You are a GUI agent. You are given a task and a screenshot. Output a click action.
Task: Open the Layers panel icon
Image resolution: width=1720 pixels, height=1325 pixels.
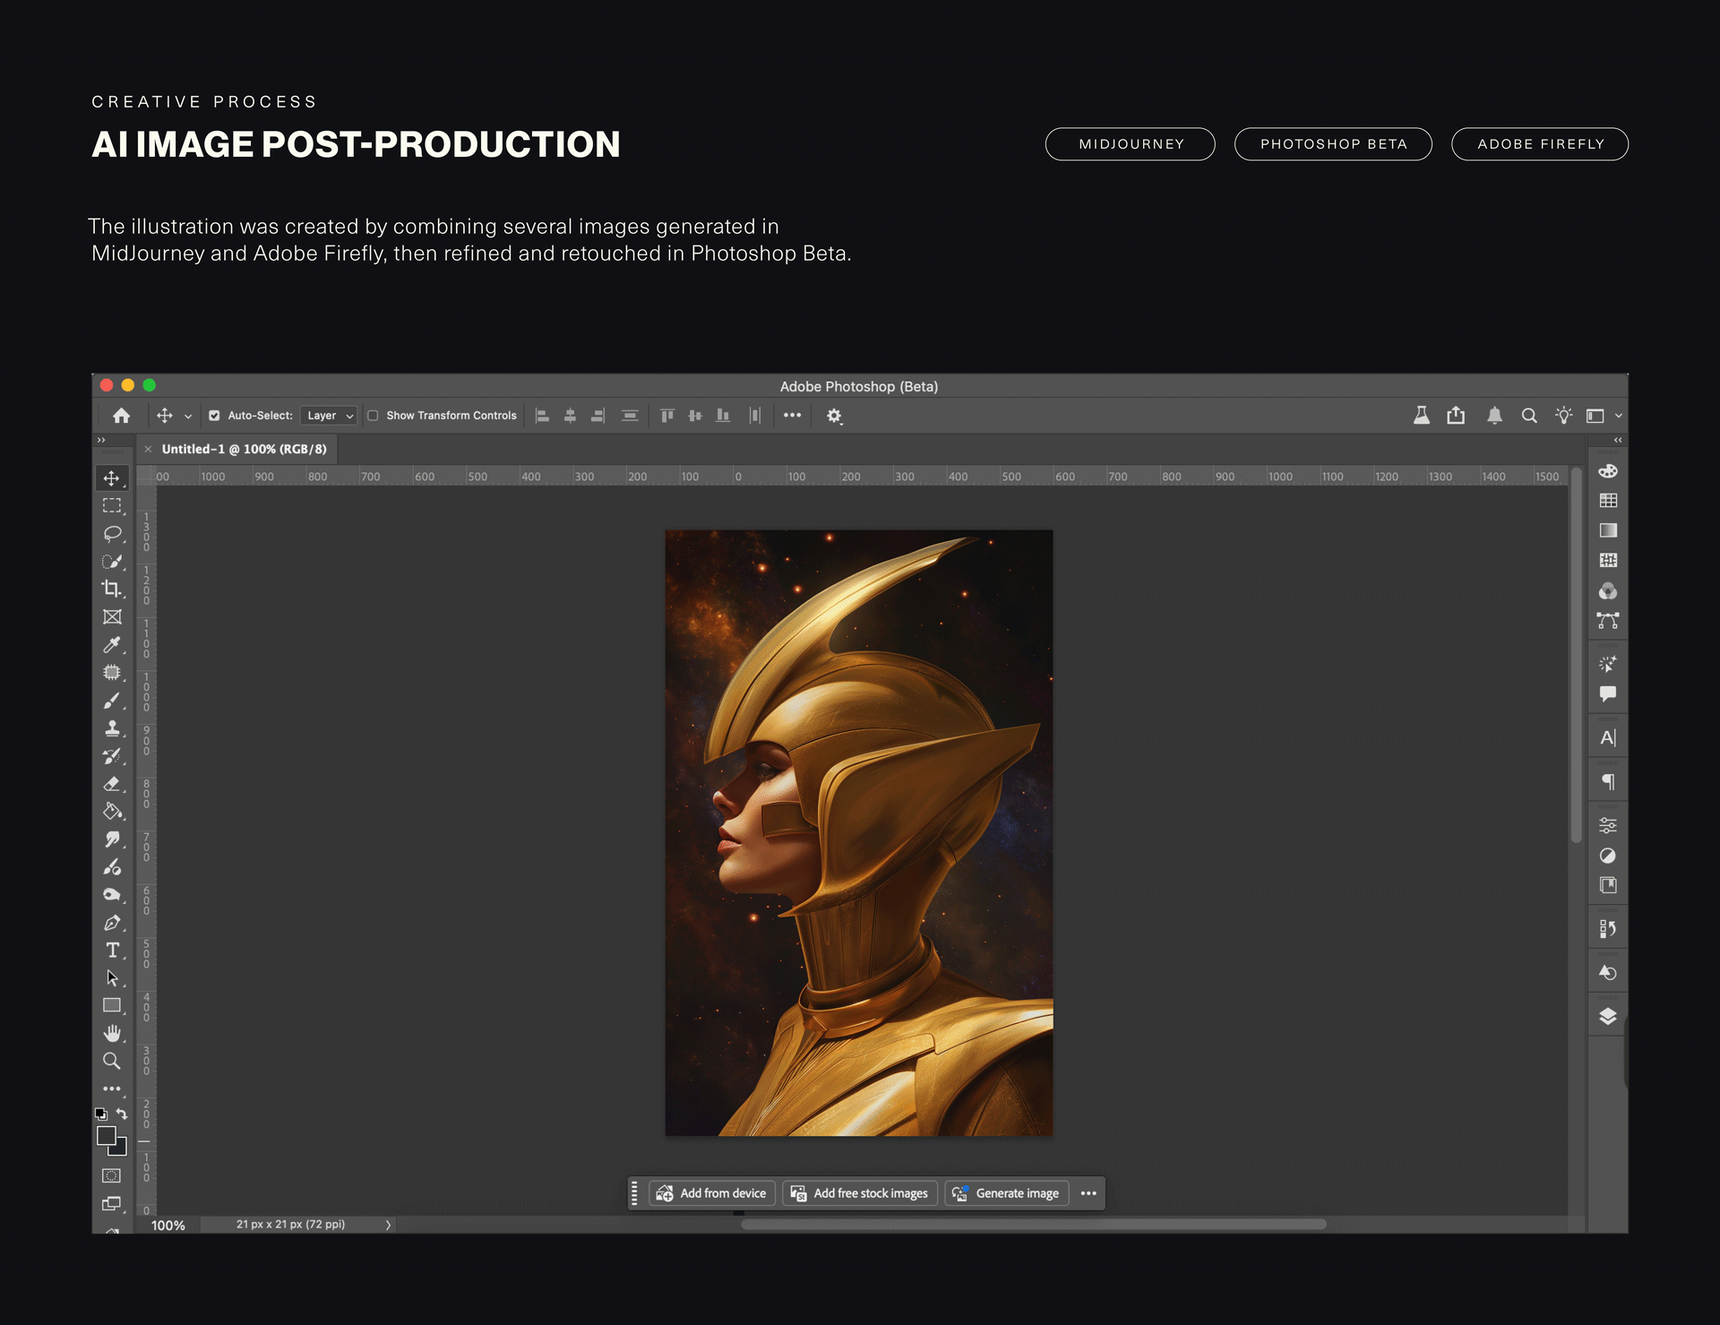tap(1608, 1016)
